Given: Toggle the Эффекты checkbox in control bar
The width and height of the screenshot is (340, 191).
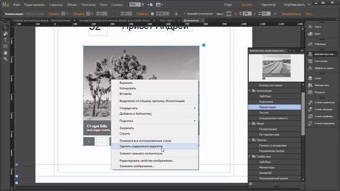Looking at the screenshot, I should [x=152, y=14].
